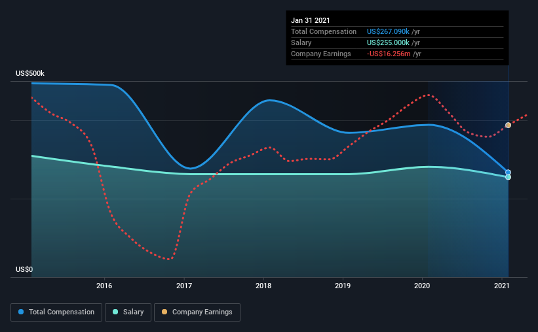Toggle the Salary legend button
Viewport: 538px width, 332px height.
(128, 312)
